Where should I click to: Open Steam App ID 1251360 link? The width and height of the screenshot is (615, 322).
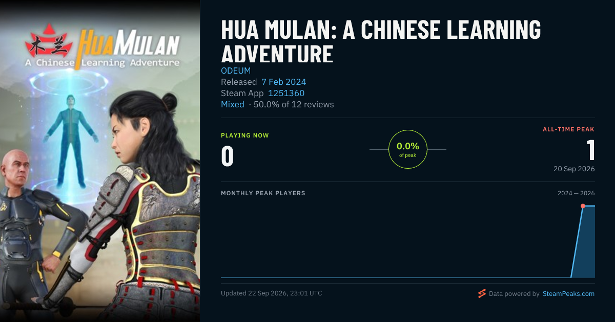[x=286, y=93]
